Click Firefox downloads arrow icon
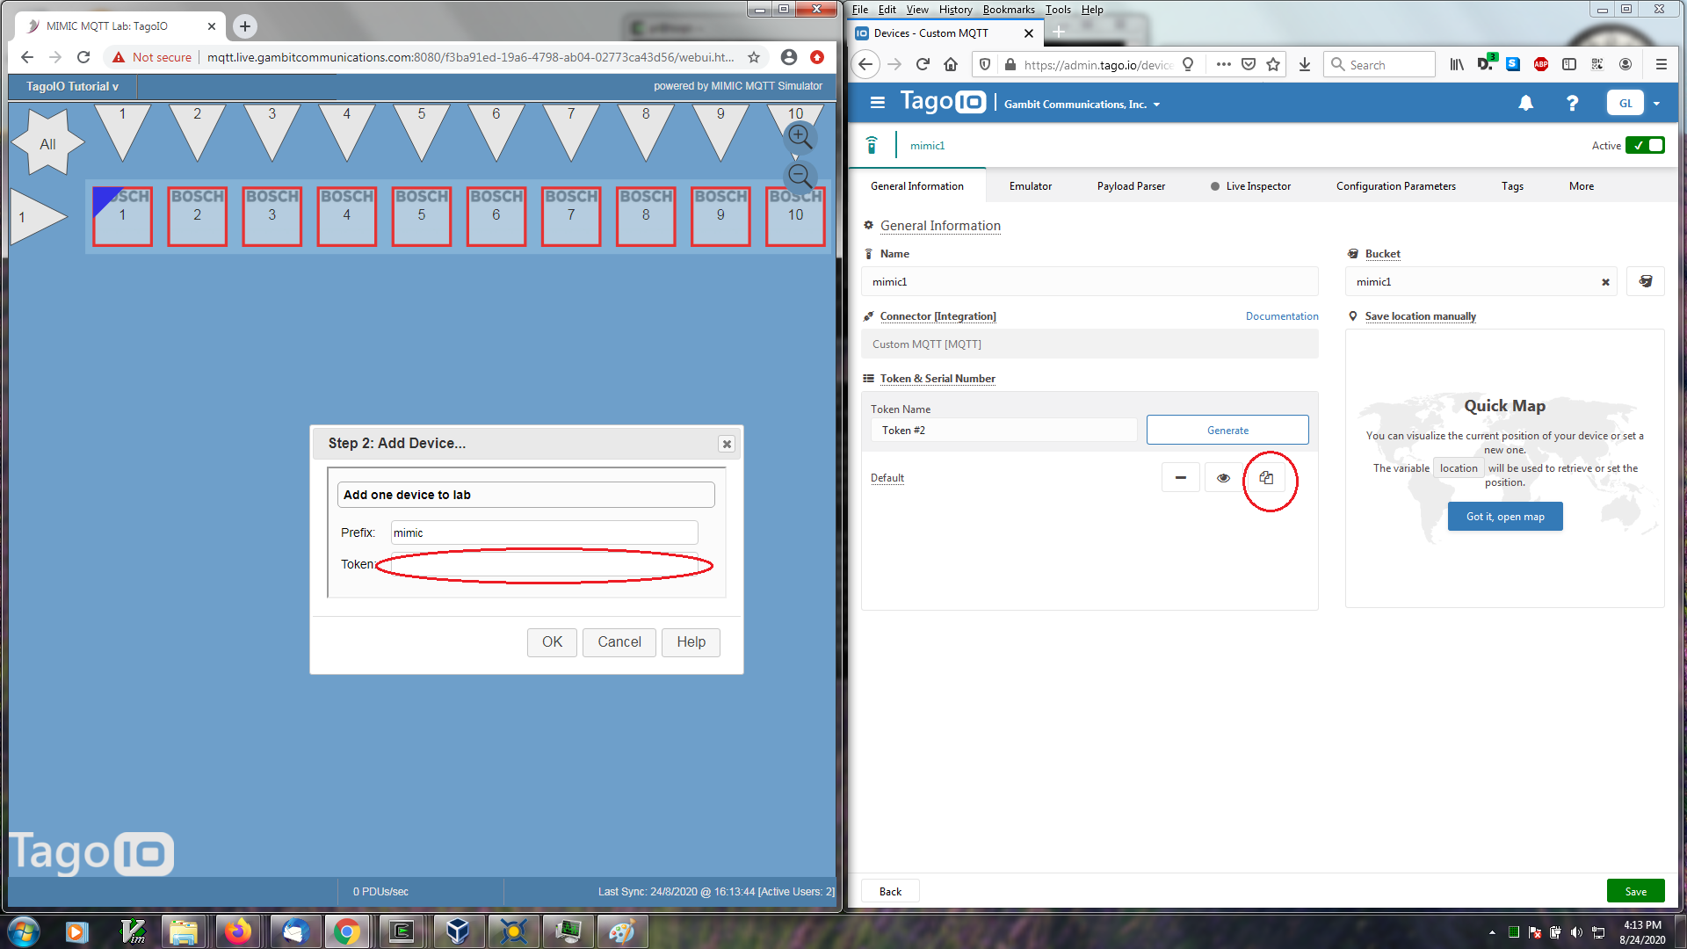1687x949 pixels. coord(1304,64)
